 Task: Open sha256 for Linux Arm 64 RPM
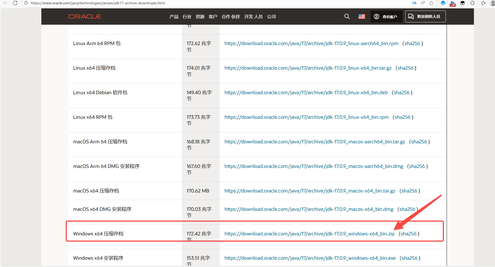click(412, 43)
